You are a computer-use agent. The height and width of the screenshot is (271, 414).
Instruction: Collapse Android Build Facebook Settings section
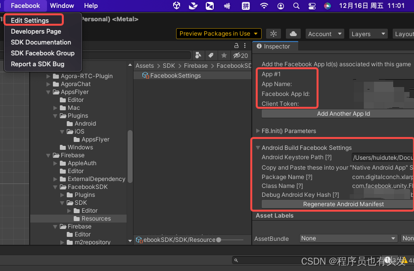258,148
